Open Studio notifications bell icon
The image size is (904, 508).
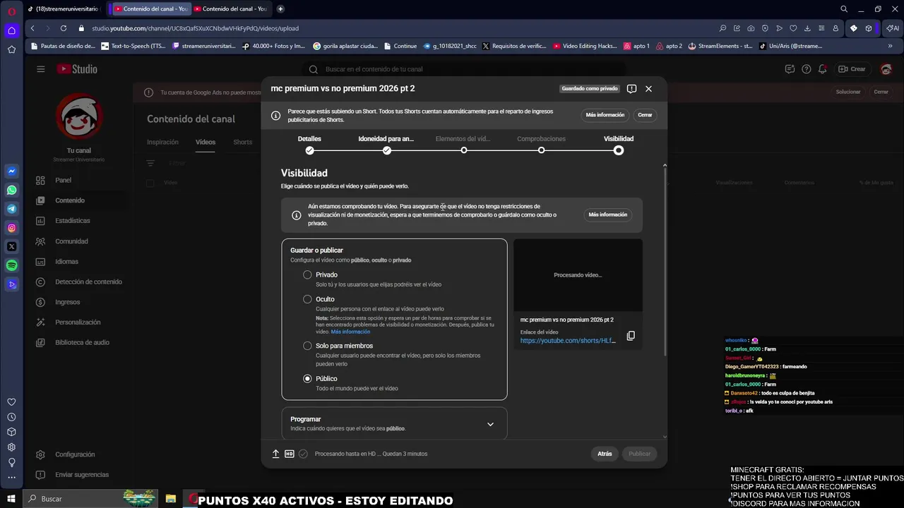click(823, 69)
